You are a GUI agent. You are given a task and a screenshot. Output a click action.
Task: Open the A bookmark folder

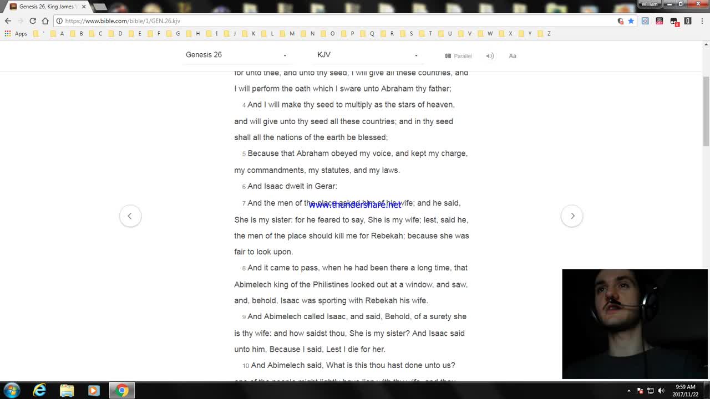[x=58, y=34]
